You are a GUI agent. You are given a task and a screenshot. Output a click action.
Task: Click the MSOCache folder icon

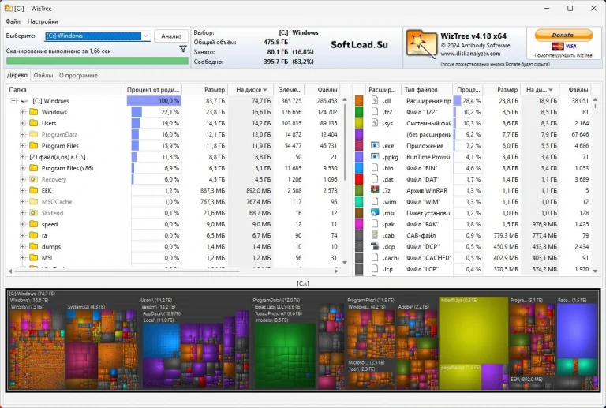(34, 202)
